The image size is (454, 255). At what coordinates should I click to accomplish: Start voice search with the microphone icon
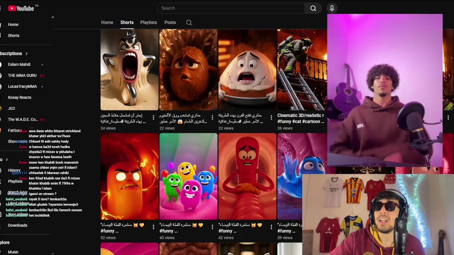tap(332, 8)
